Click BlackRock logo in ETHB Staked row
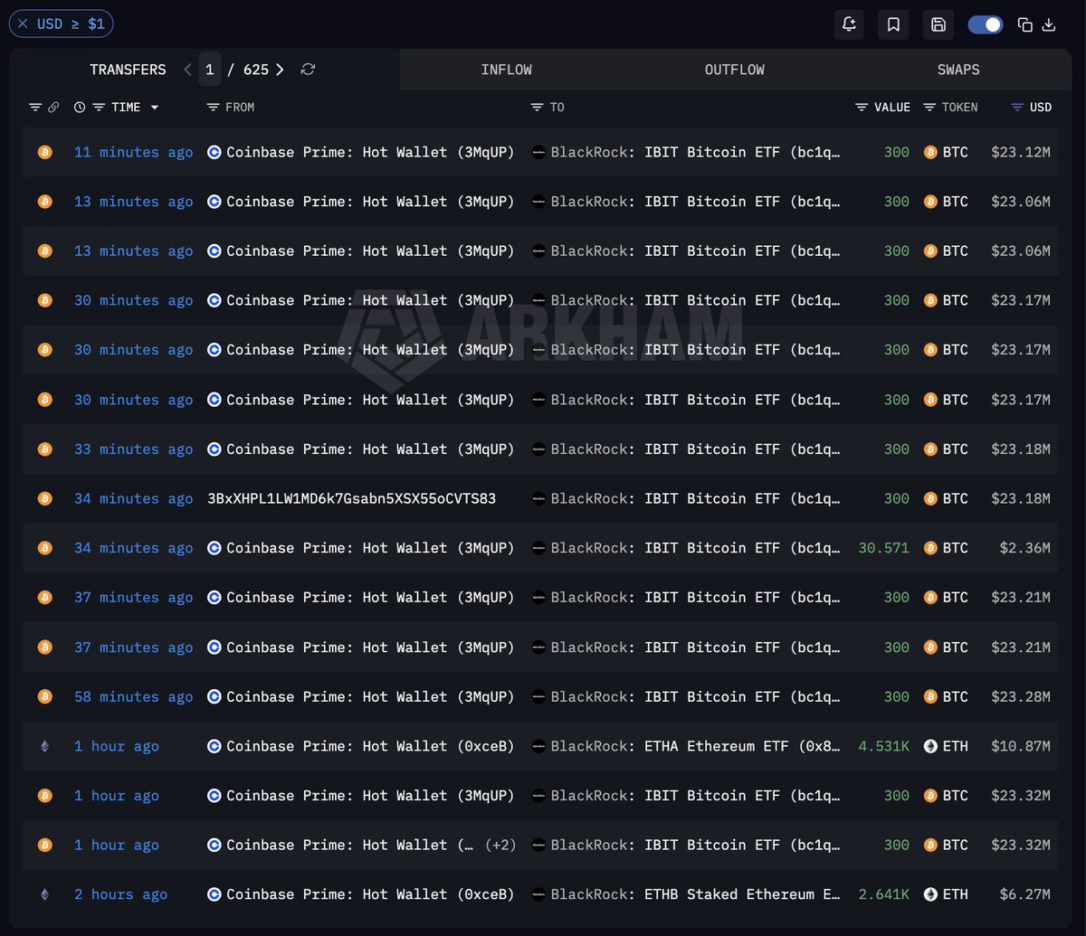The height and width of the screenshot is (936, 1086). 538,894
